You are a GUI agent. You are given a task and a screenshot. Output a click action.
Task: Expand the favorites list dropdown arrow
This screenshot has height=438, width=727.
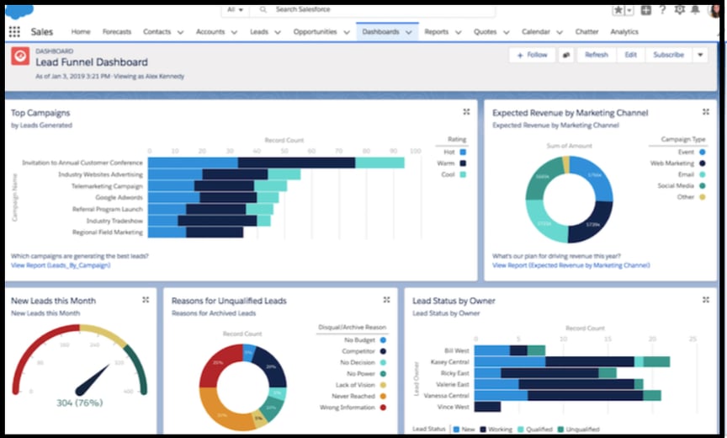coord(629,10)
